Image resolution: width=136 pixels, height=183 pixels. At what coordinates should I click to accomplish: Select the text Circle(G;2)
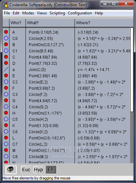(x=38, y=107)
